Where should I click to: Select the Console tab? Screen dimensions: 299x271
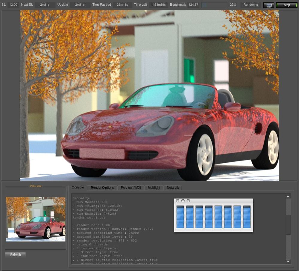(78, 188)
